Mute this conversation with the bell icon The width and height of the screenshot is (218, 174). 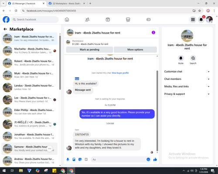click(181, 58)
